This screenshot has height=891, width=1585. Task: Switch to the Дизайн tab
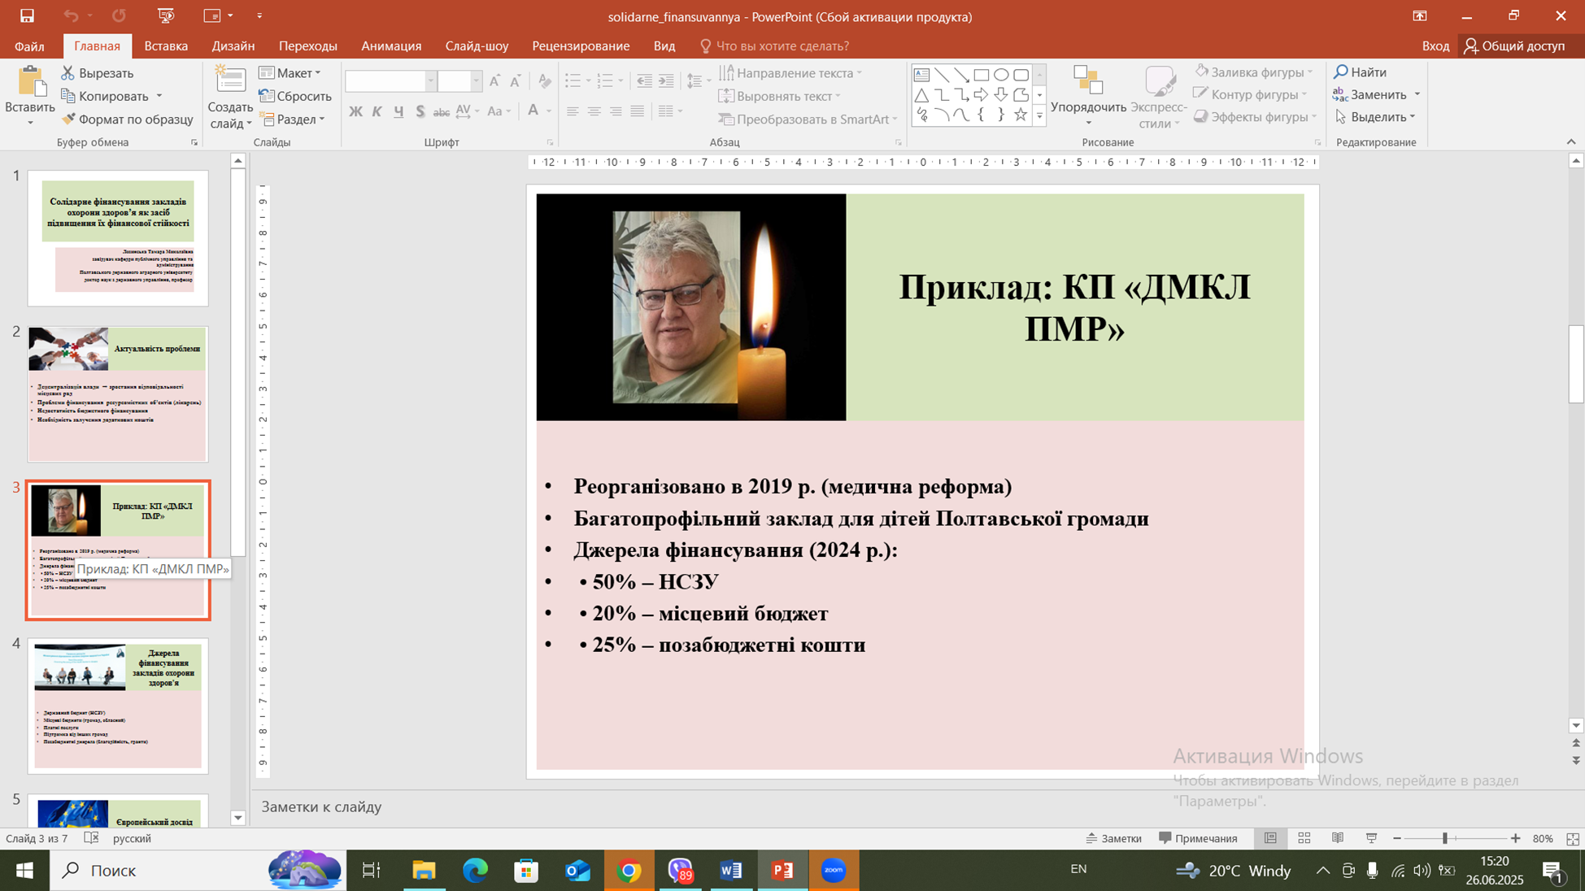click(x=233, y=46)
